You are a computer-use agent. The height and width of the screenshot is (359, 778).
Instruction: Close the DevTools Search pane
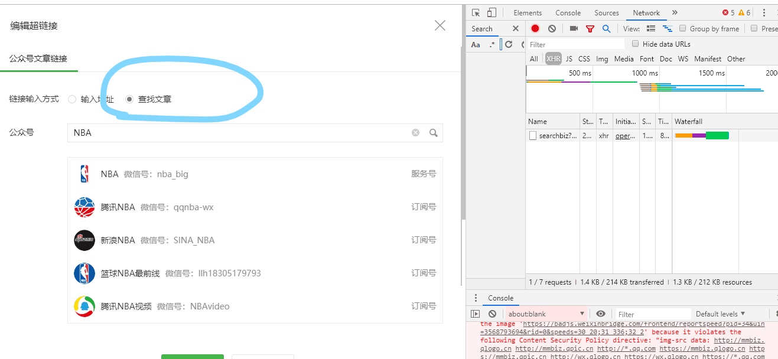(516, 28)
